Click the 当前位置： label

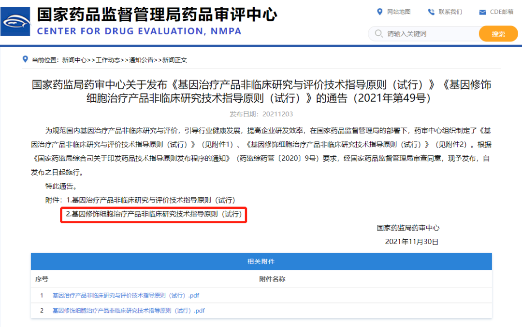tap(45, 60)
